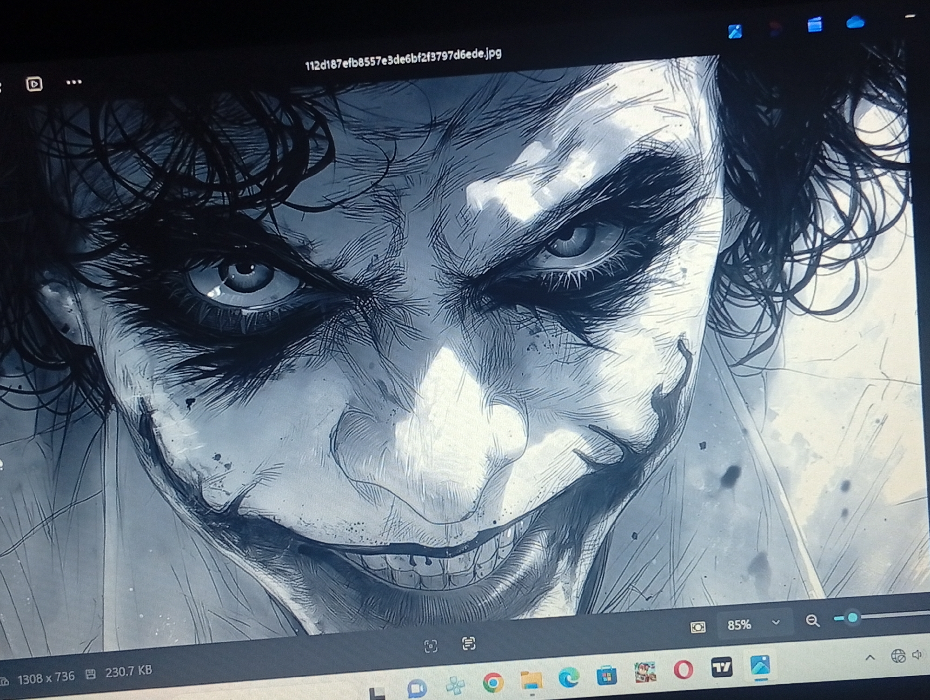Start slideshow with the play icon

click(x=34, y=84)
